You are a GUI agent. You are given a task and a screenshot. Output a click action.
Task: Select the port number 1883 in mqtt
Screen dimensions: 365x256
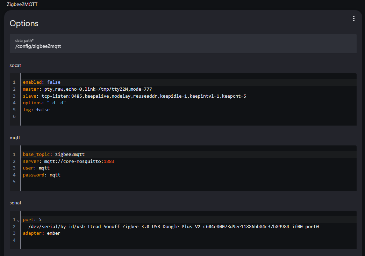pos(109,161)
